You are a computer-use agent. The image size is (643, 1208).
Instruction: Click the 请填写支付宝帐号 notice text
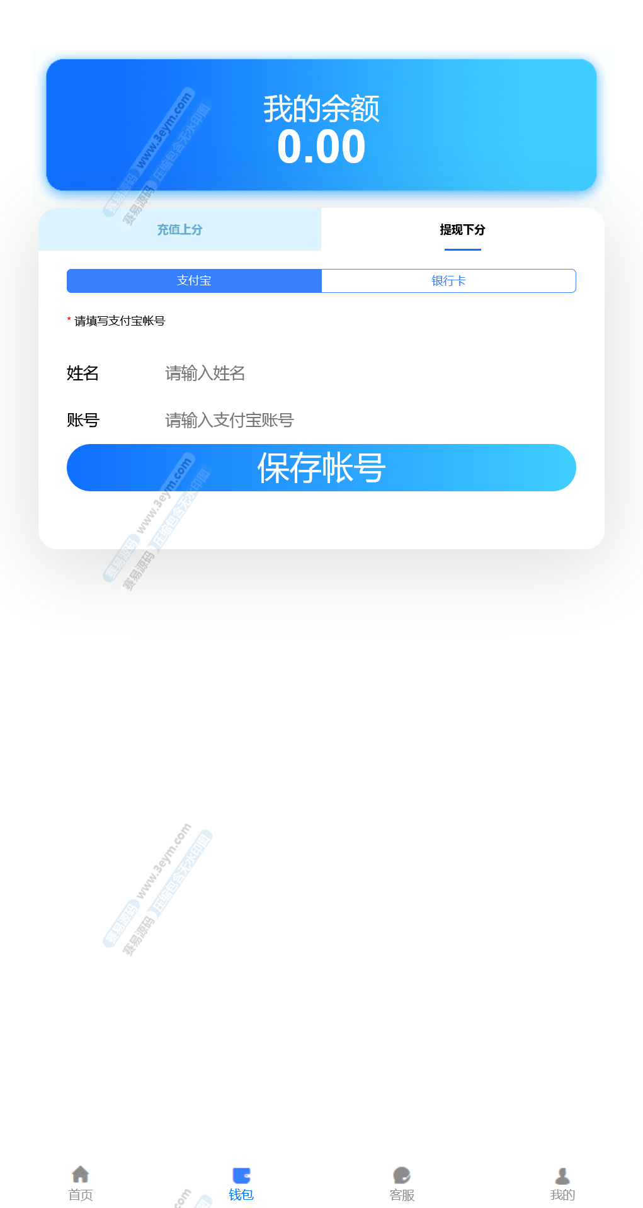120,321
